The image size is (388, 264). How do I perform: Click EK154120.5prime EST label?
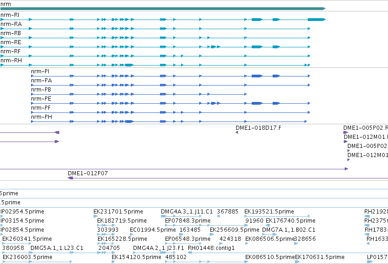pyautogui.click(x=136, y=257)
